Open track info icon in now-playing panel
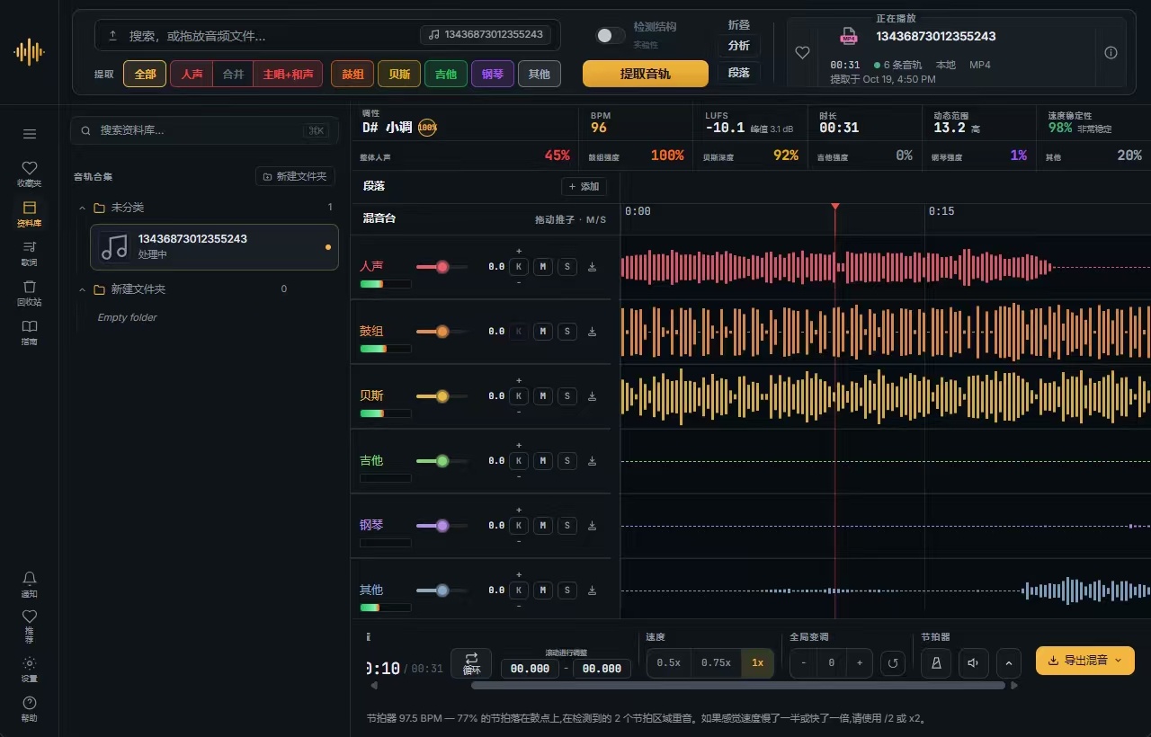Viewport: 1151px width, 737px height. (x=1111, y=53)
